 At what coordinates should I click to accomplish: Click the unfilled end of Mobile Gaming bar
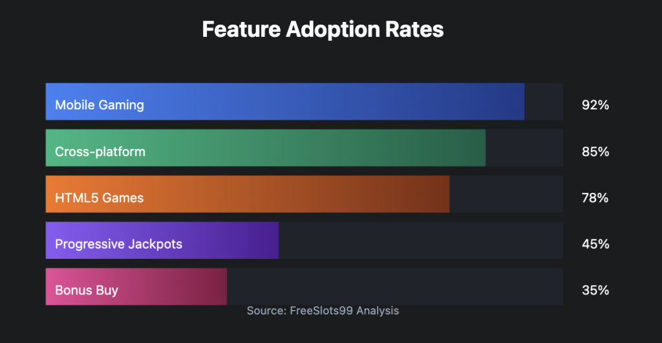point(544,102)
